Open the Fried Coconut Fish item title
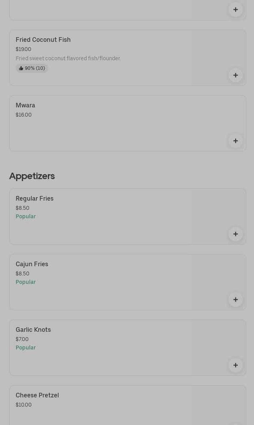The height and width of the screenshot is (425, 254). (x=43, y=40)
